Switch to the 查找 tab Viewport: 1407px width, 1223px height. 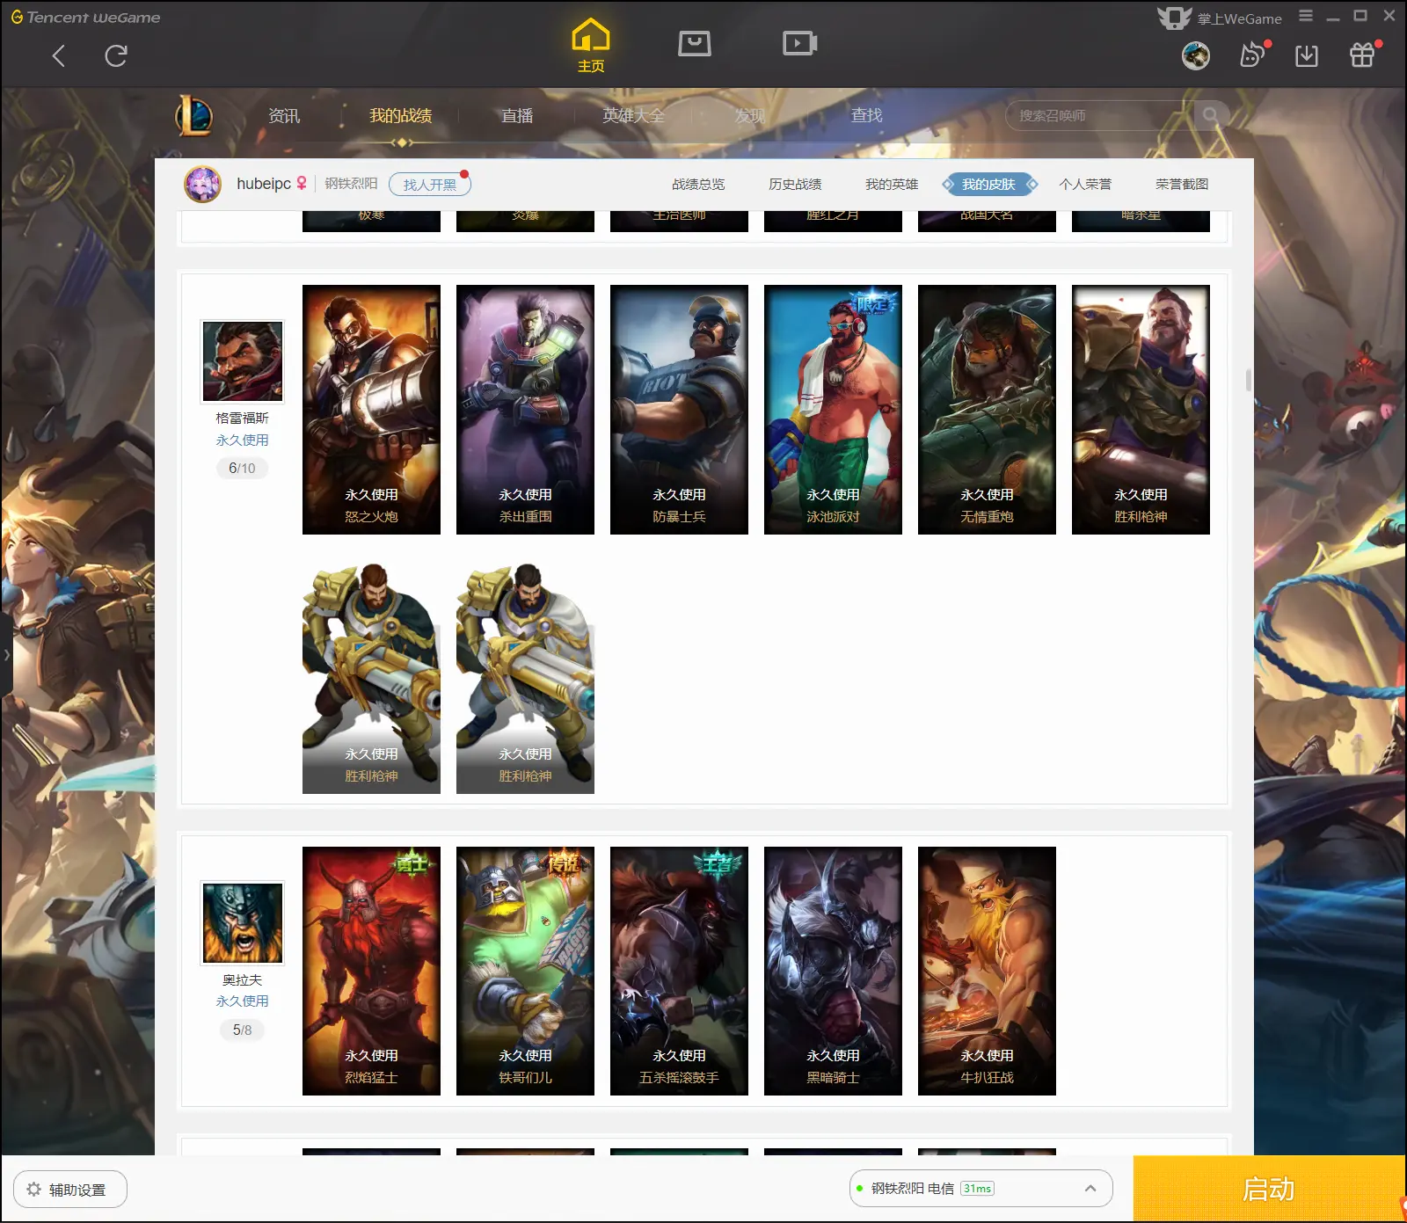point(866,115)
